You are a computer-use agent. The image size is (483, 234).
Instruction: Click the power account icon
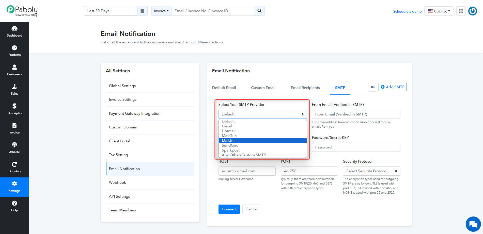click(x=473, y=11)
